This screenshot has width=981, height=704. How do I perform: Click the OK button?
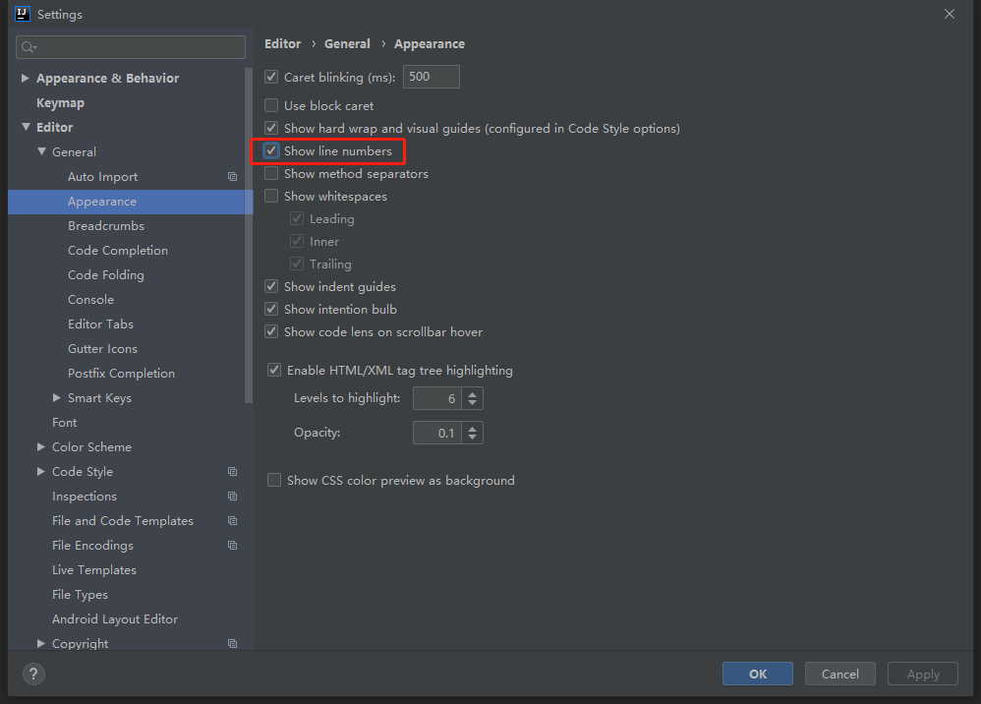coord(758,674)
